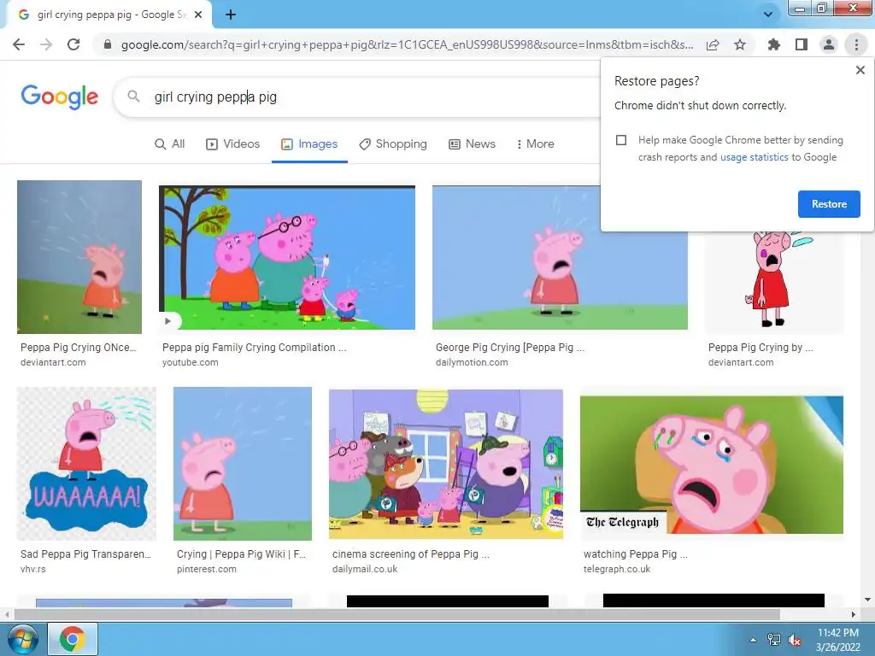Go back to previous page
Image resolution: width=875 pixels, height=656 pixels.
point(19,44)
